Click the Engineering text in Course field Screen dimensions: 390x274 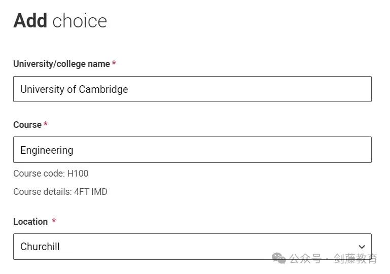tap(47, 150)
